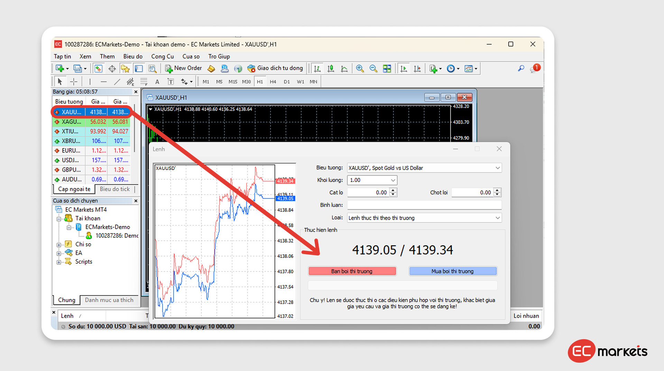Switch chart to H4 timeframe

point(273,82)
